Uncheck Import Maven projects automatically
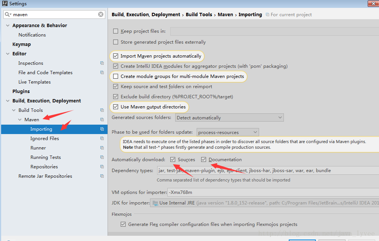379x241 pixels. (115, 56)
